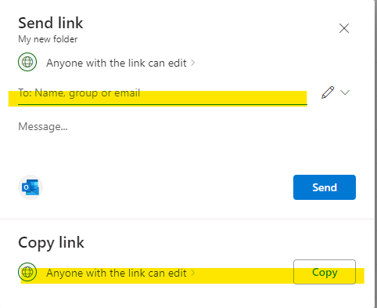Click the Copy button
This screenshot has height=308, width=377.
click(x=325, y=272)
